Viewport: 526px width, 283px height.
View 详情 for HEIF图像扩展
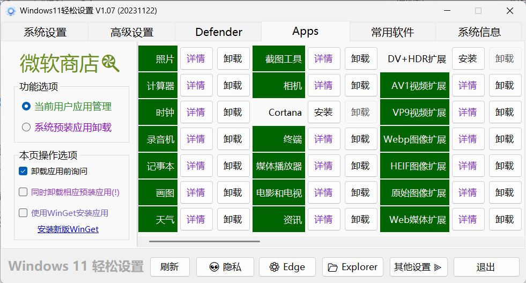(468, 166)
